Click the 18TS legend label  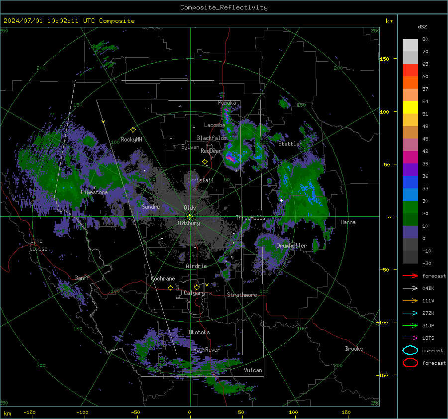point(428,338)
